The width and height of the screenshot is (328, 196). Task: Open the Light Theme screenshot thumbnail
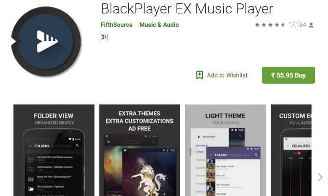pyautogui.click(x=226, y=150)
